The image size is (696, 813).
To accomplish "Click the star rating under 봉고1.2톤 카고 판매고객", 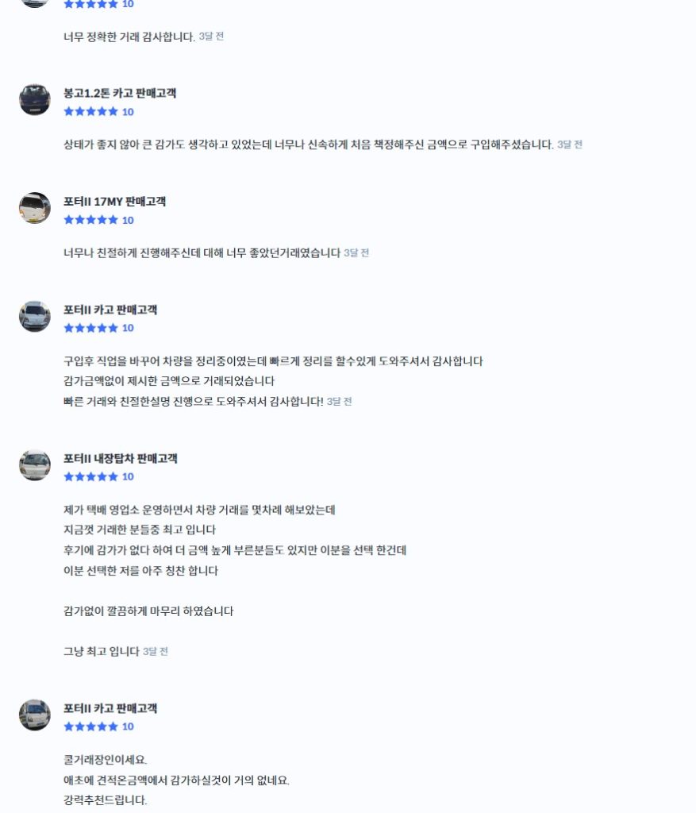I will (90, 112).
